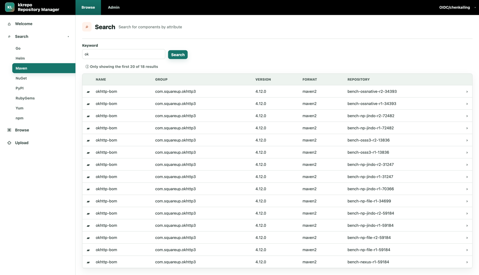
Task: Sort by the REPOSITORY column header
Action: click(358, 79)
